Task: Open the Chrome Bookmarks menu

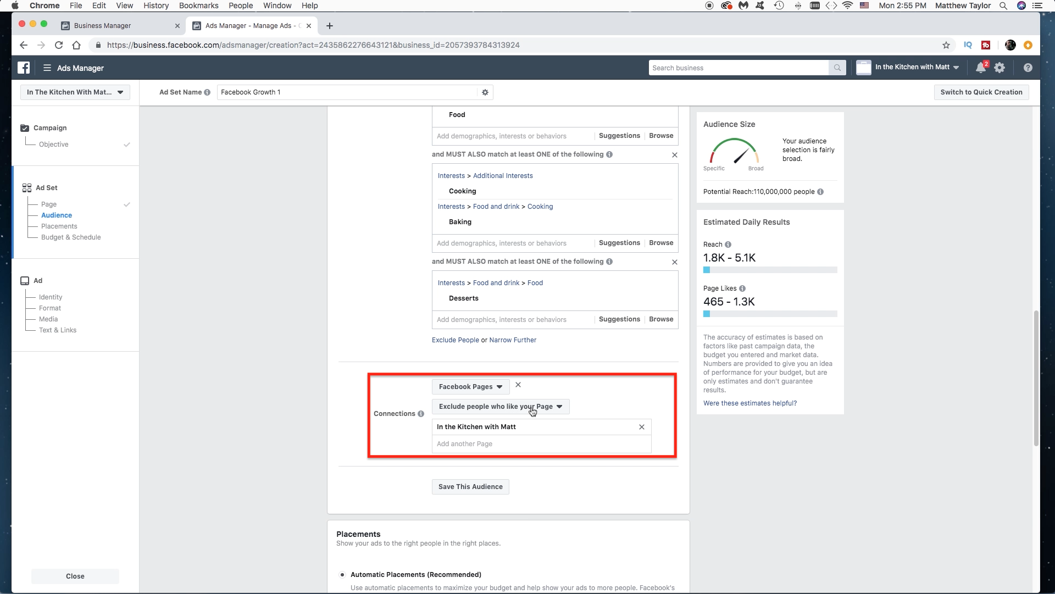Action: [x=198, y=5]
